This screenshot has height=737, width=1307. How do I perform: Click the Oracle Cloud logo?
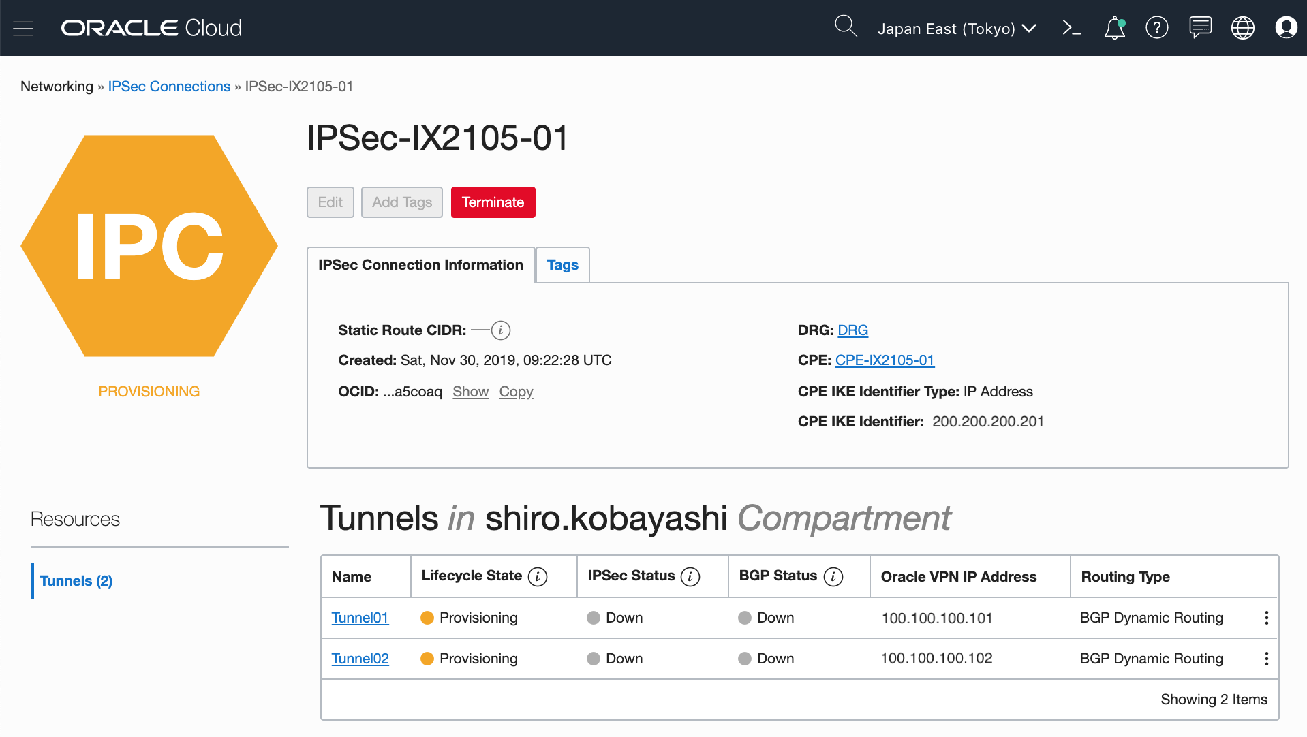(x=151, y=28)
